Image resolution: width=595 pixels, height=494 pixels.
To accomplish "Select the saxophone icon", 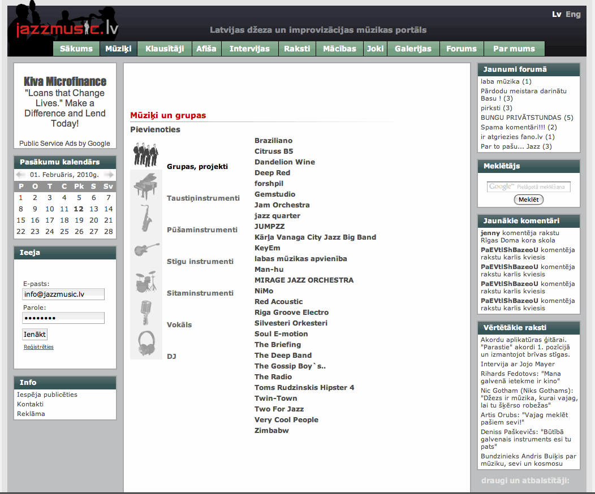I will (x=146, y=218).
